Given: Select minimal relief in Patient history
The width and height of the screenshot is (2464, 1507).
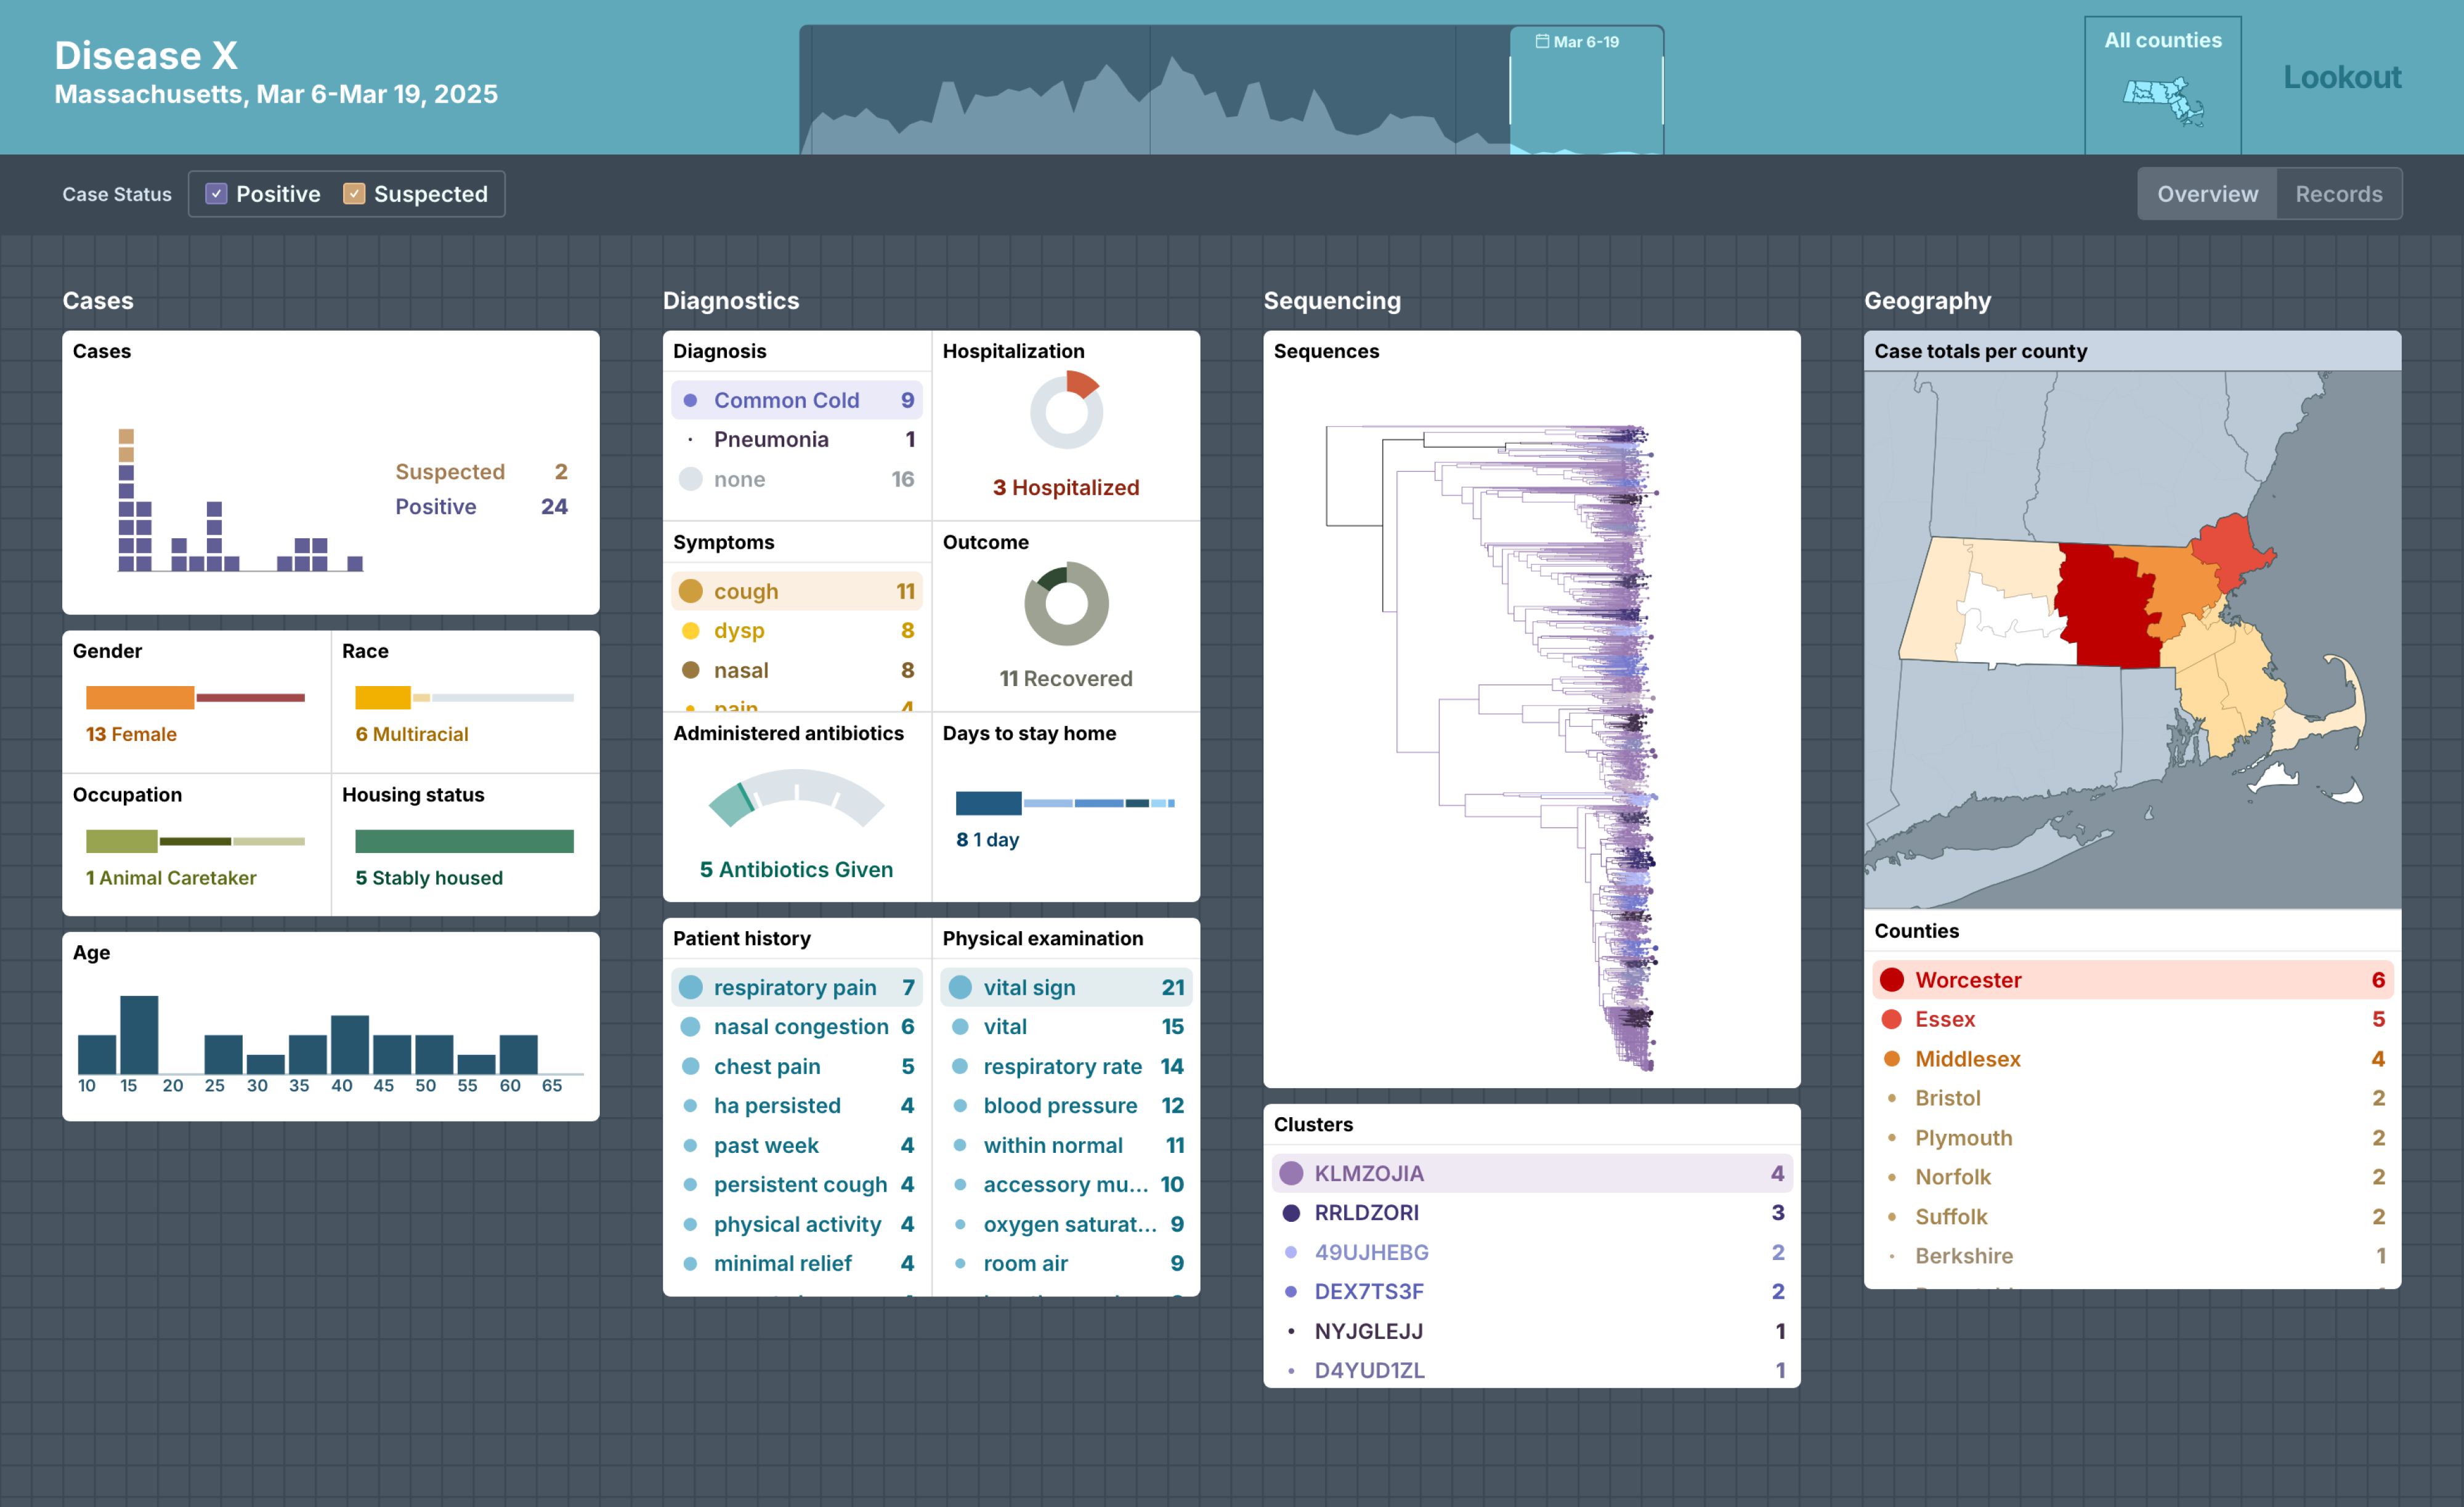Looking at the screenshot, I should tap(797, 1263).
